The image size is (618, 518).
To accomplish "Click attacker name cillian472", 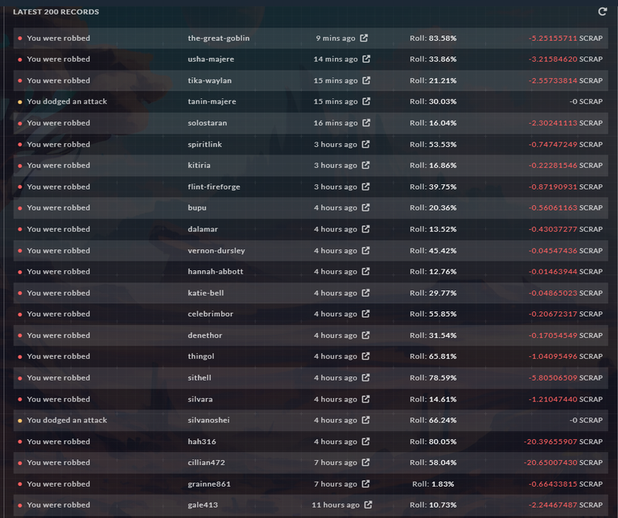I will click(207, 462).
